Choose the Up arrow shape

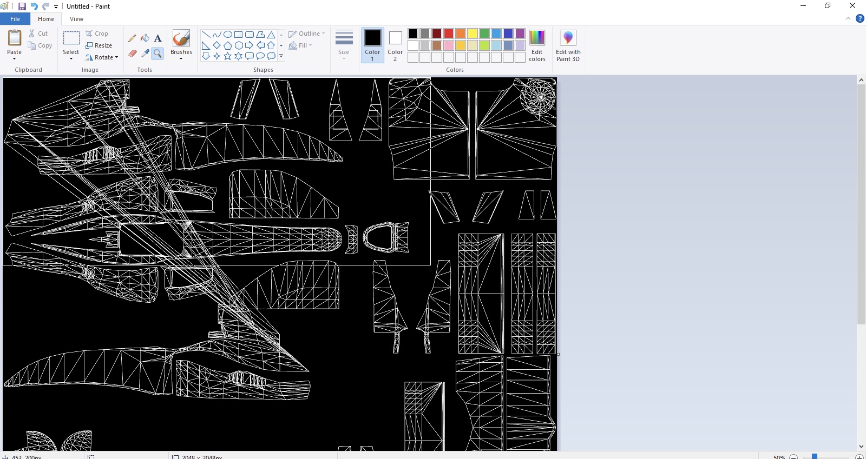(271, 45)
